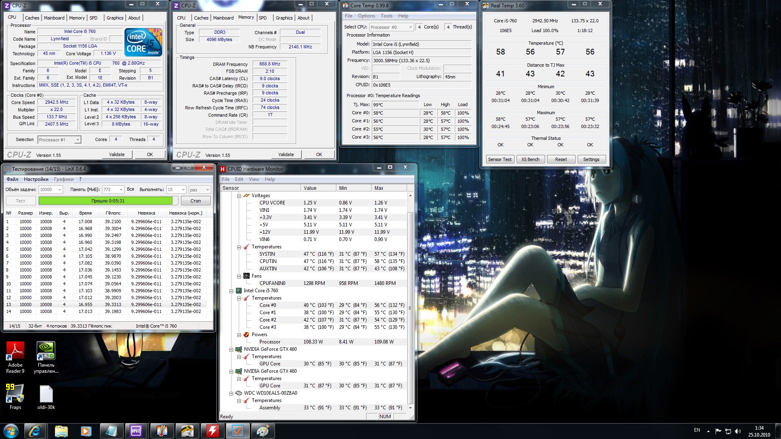Click the Fans chip icon in HWMonitor
This screenshot has width=781, height=439.
pyautogui.click(x=247, y=276)
